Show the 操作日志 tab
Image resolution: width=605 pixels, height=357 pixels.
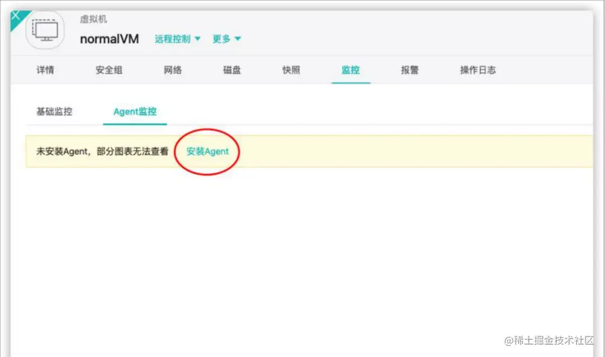coord(478,70)
